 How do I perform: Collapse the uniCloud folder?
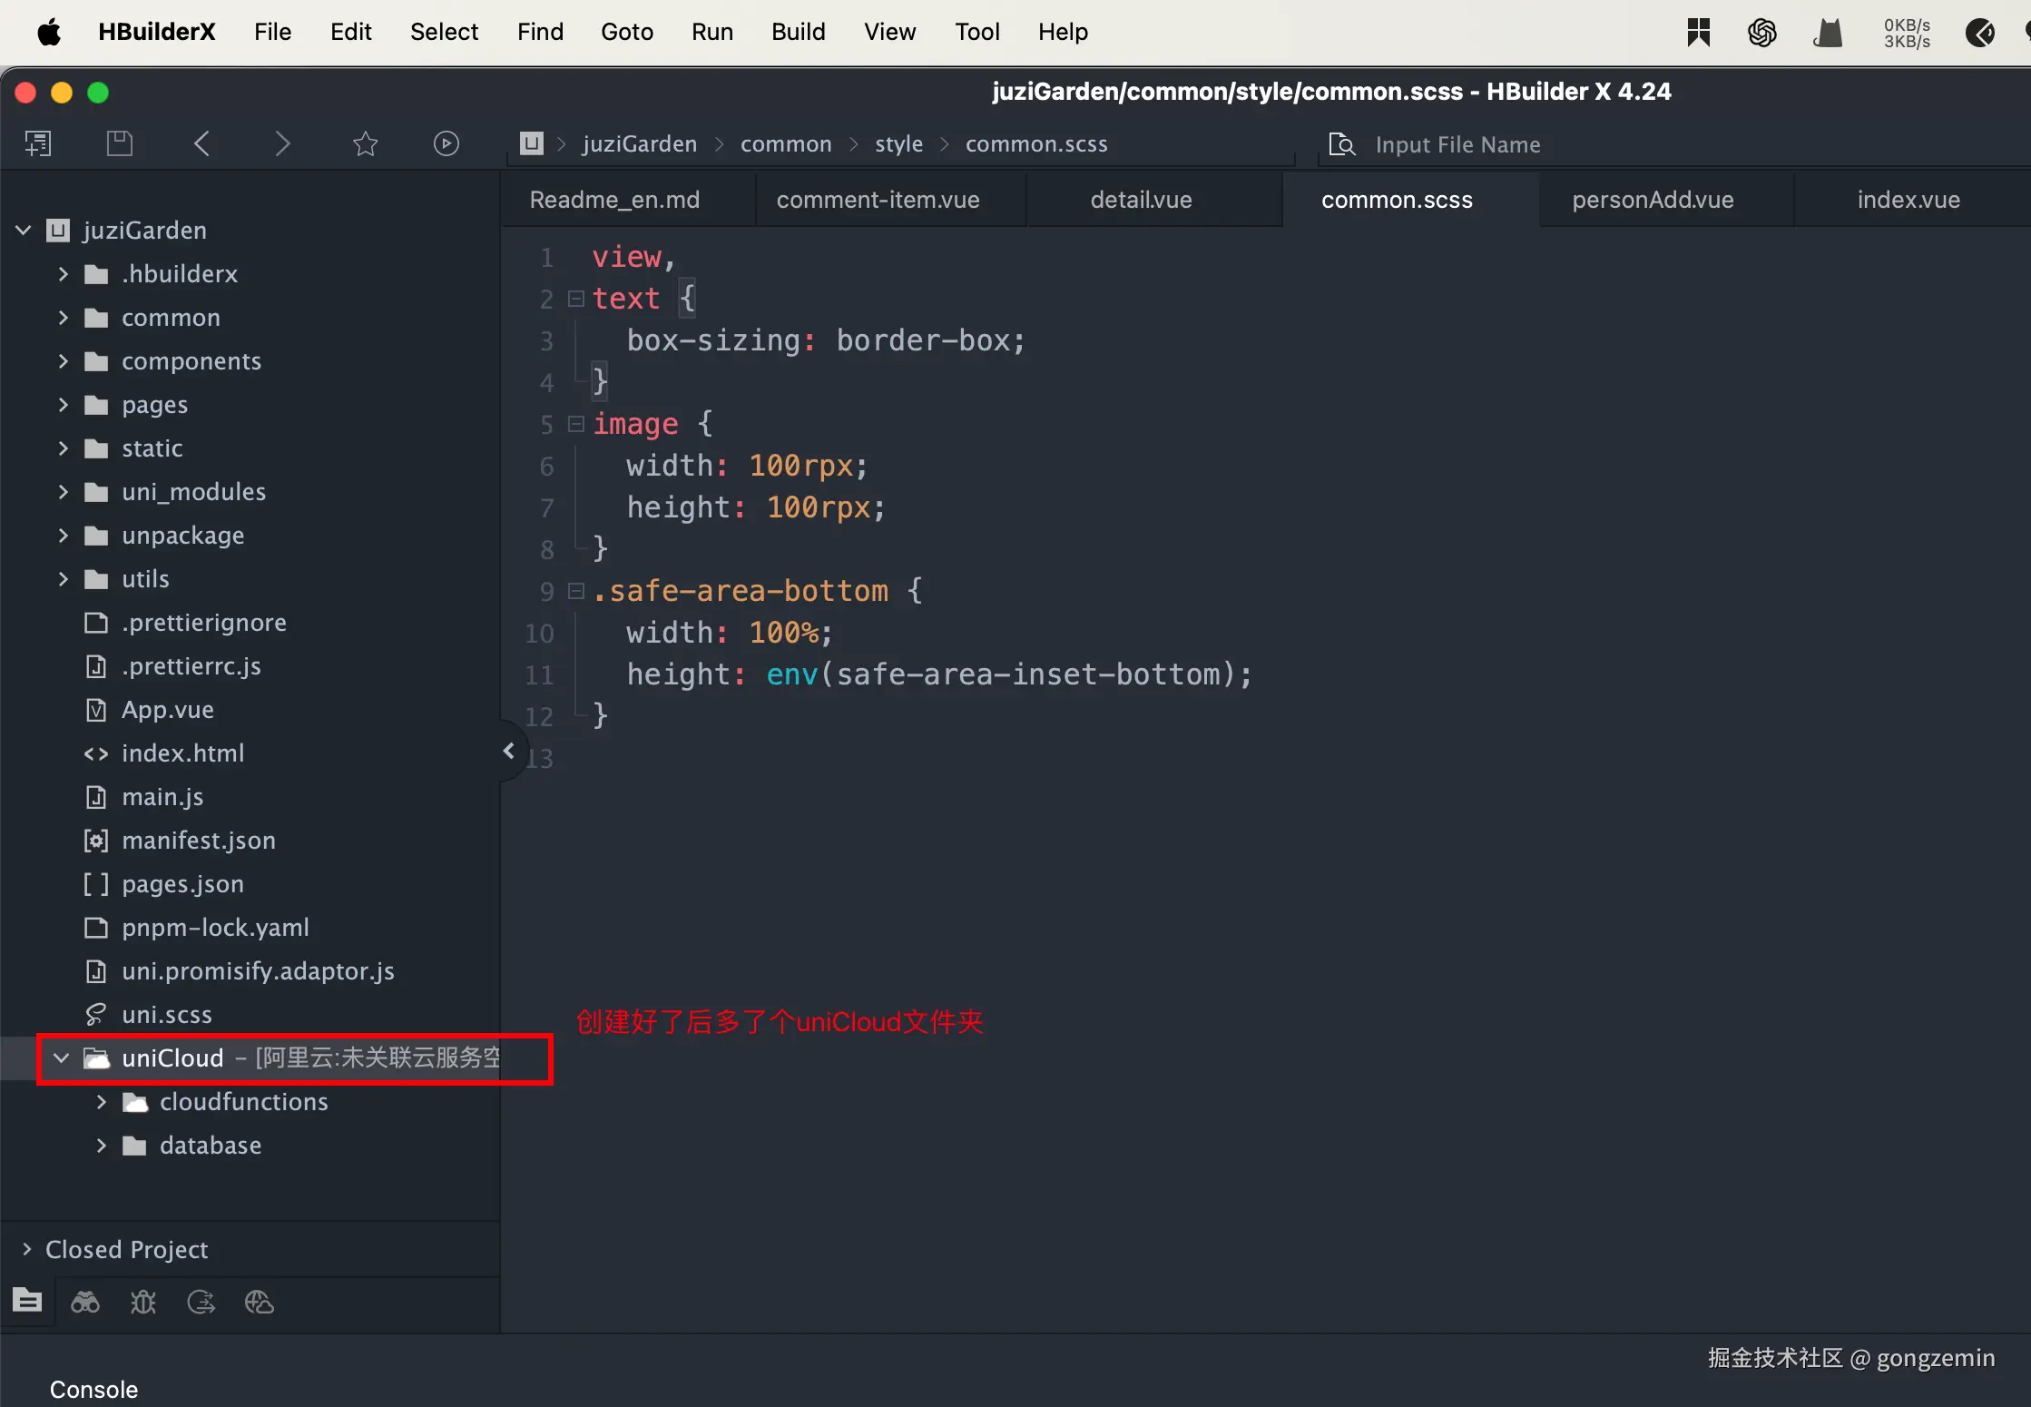61,1058
